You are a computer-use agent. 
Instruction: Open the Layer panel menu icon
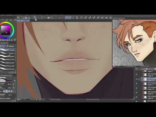136,69
